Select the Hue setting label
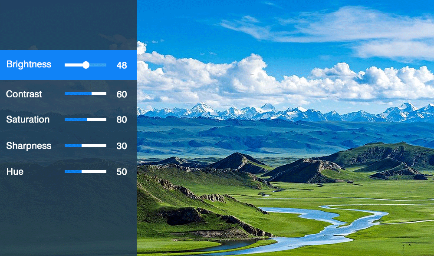 tap(15, 172)
